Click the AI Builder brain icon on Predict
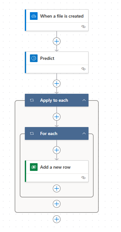 point(34,58)
